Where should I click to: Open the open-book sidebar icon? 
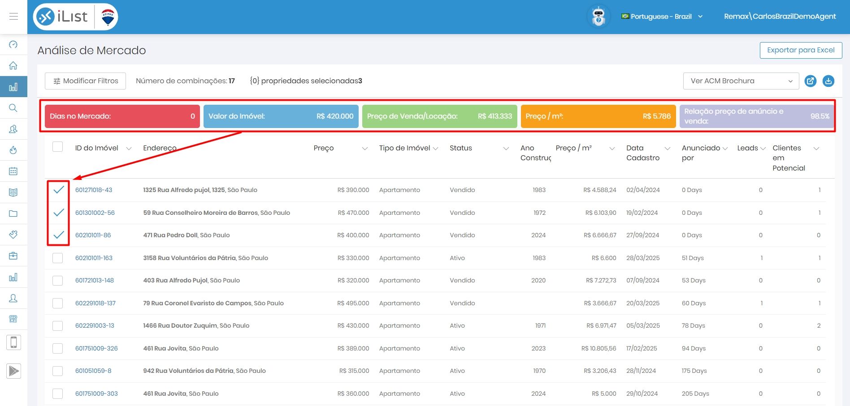tap(13, 192)
